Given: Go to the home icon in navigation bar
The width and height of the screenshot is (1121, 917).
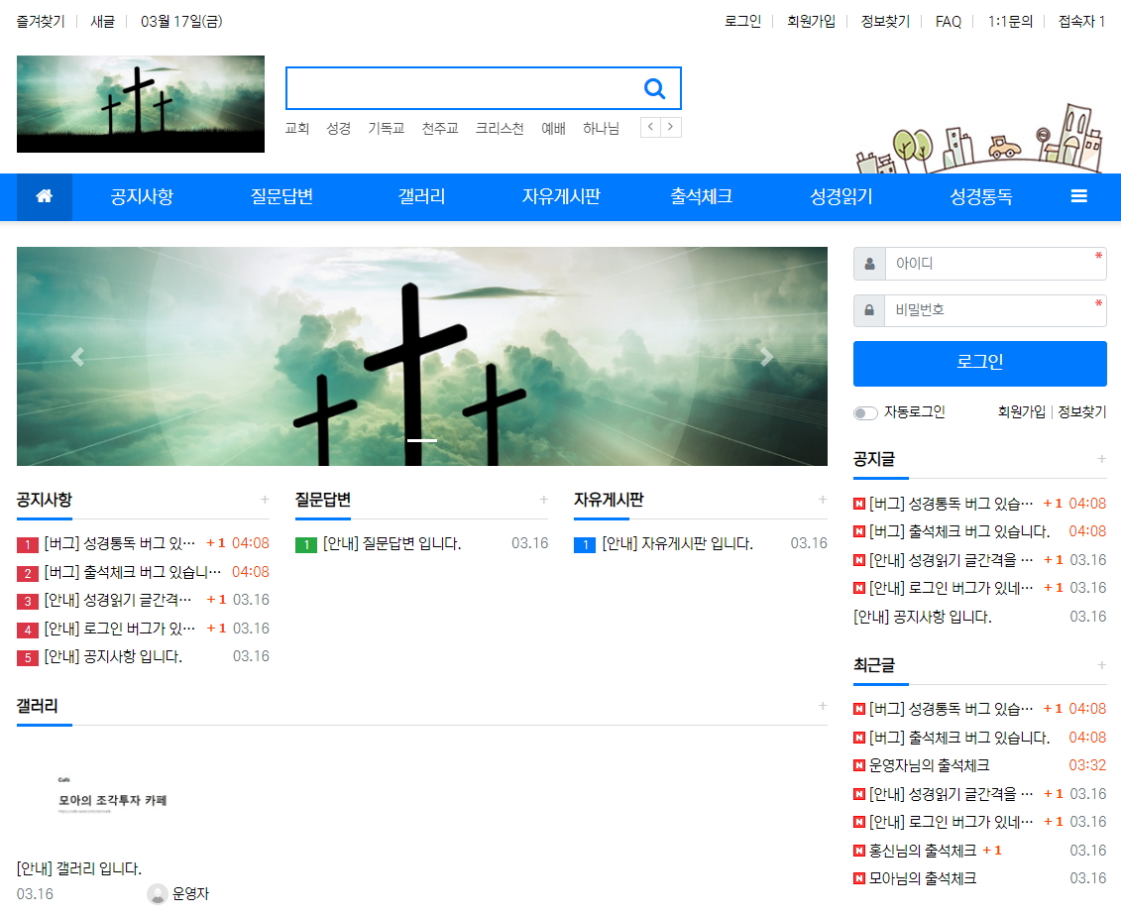Looking at the screenshot, I should (45, 196).
